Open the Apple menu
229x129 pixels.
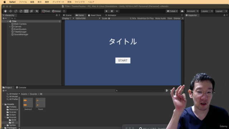(x=5, y=2)
